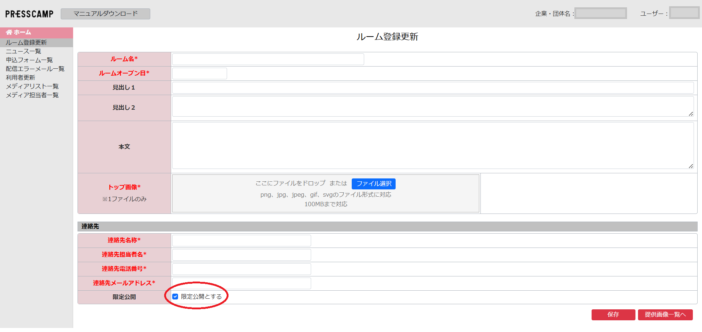Open 利用者更新 in sidebar
Screen dimensions: 702x332
[x=20, y=78]
